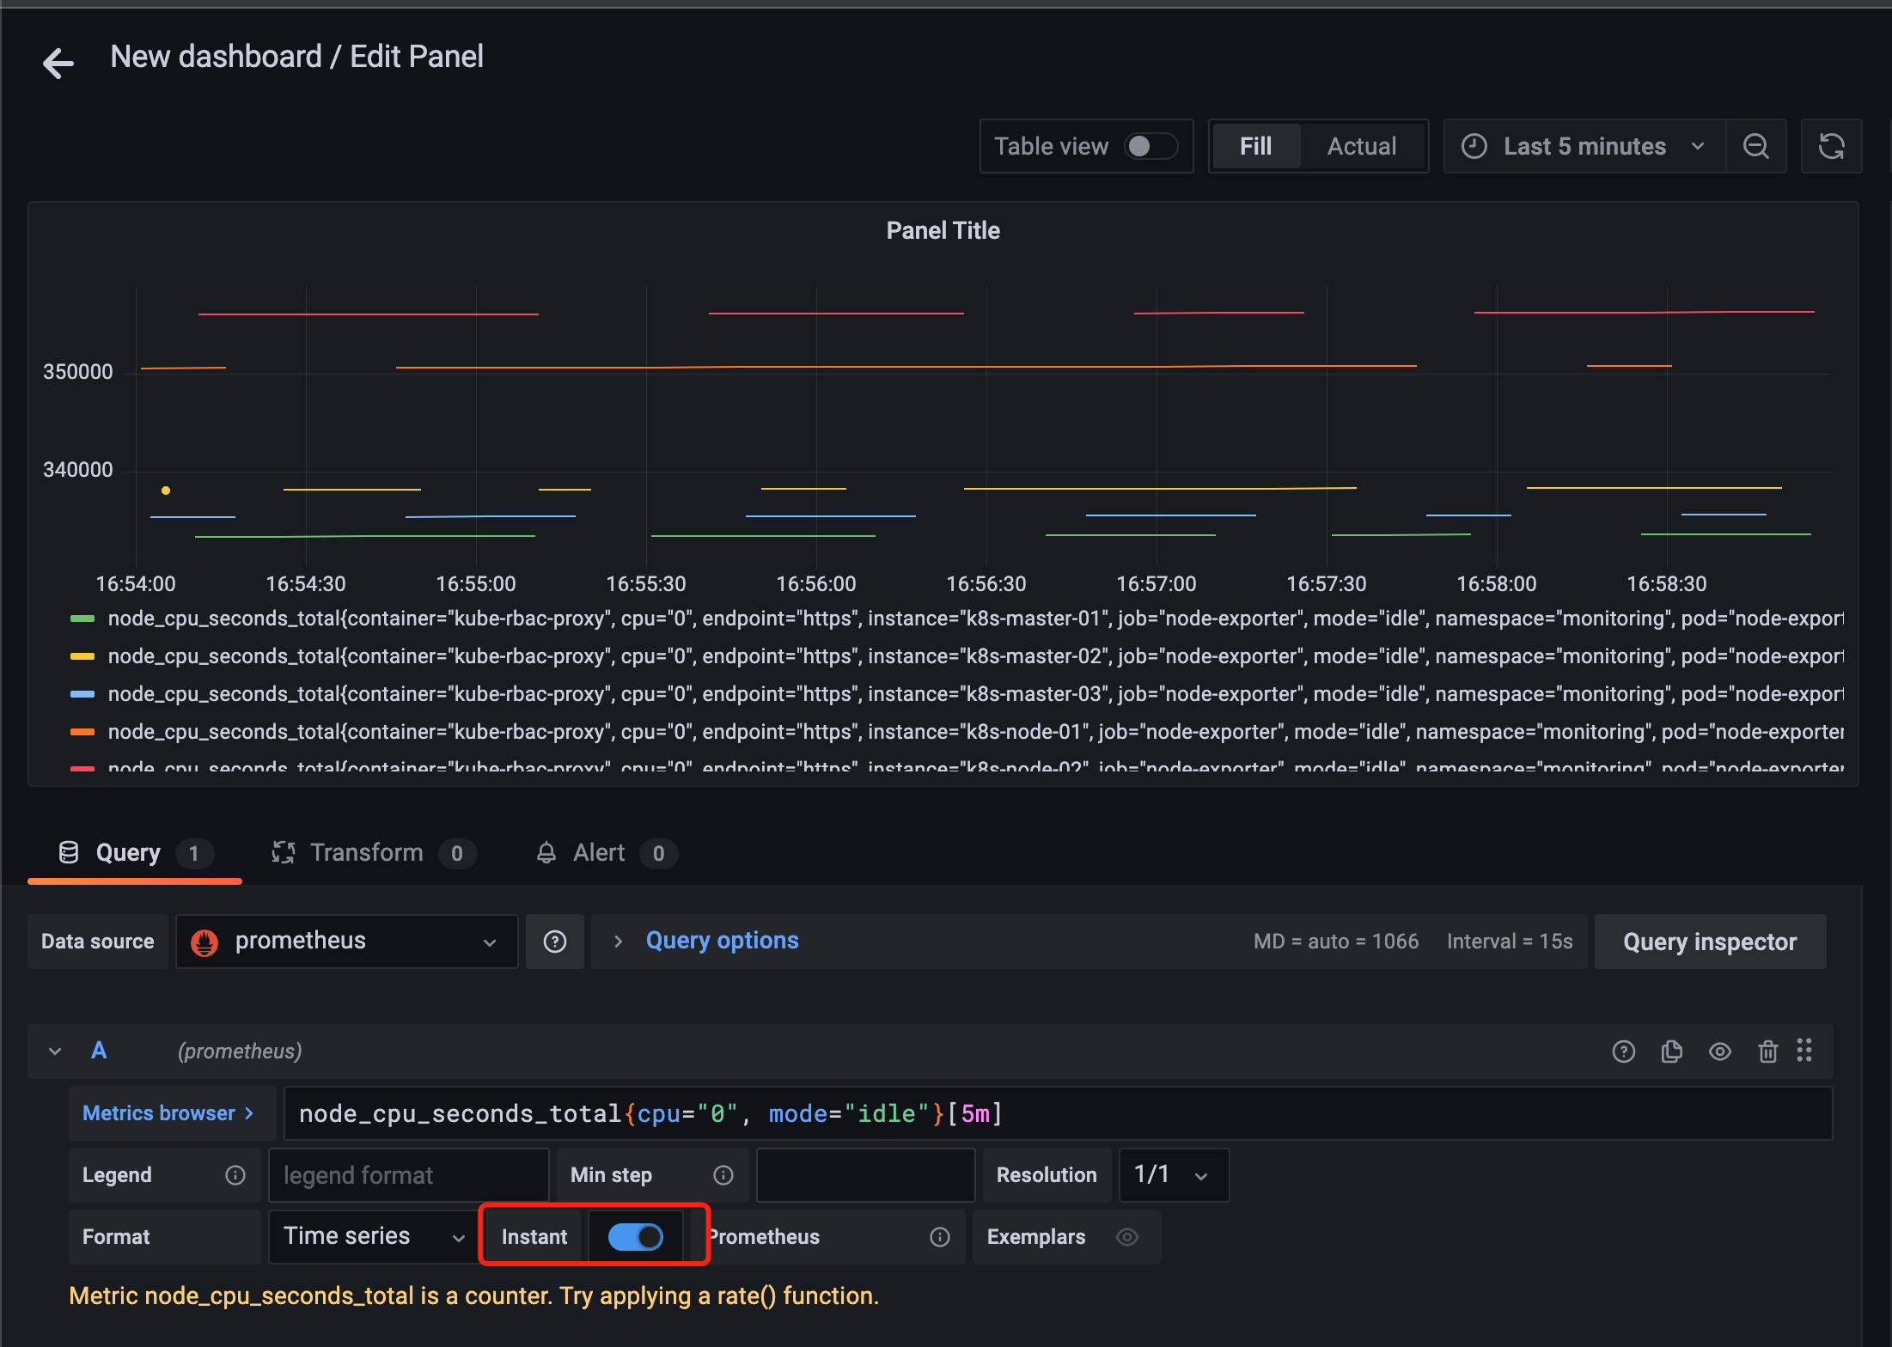Show Prometheus link info icon
Screen dimensions: 1892x1347
(x=940, y=1237)
